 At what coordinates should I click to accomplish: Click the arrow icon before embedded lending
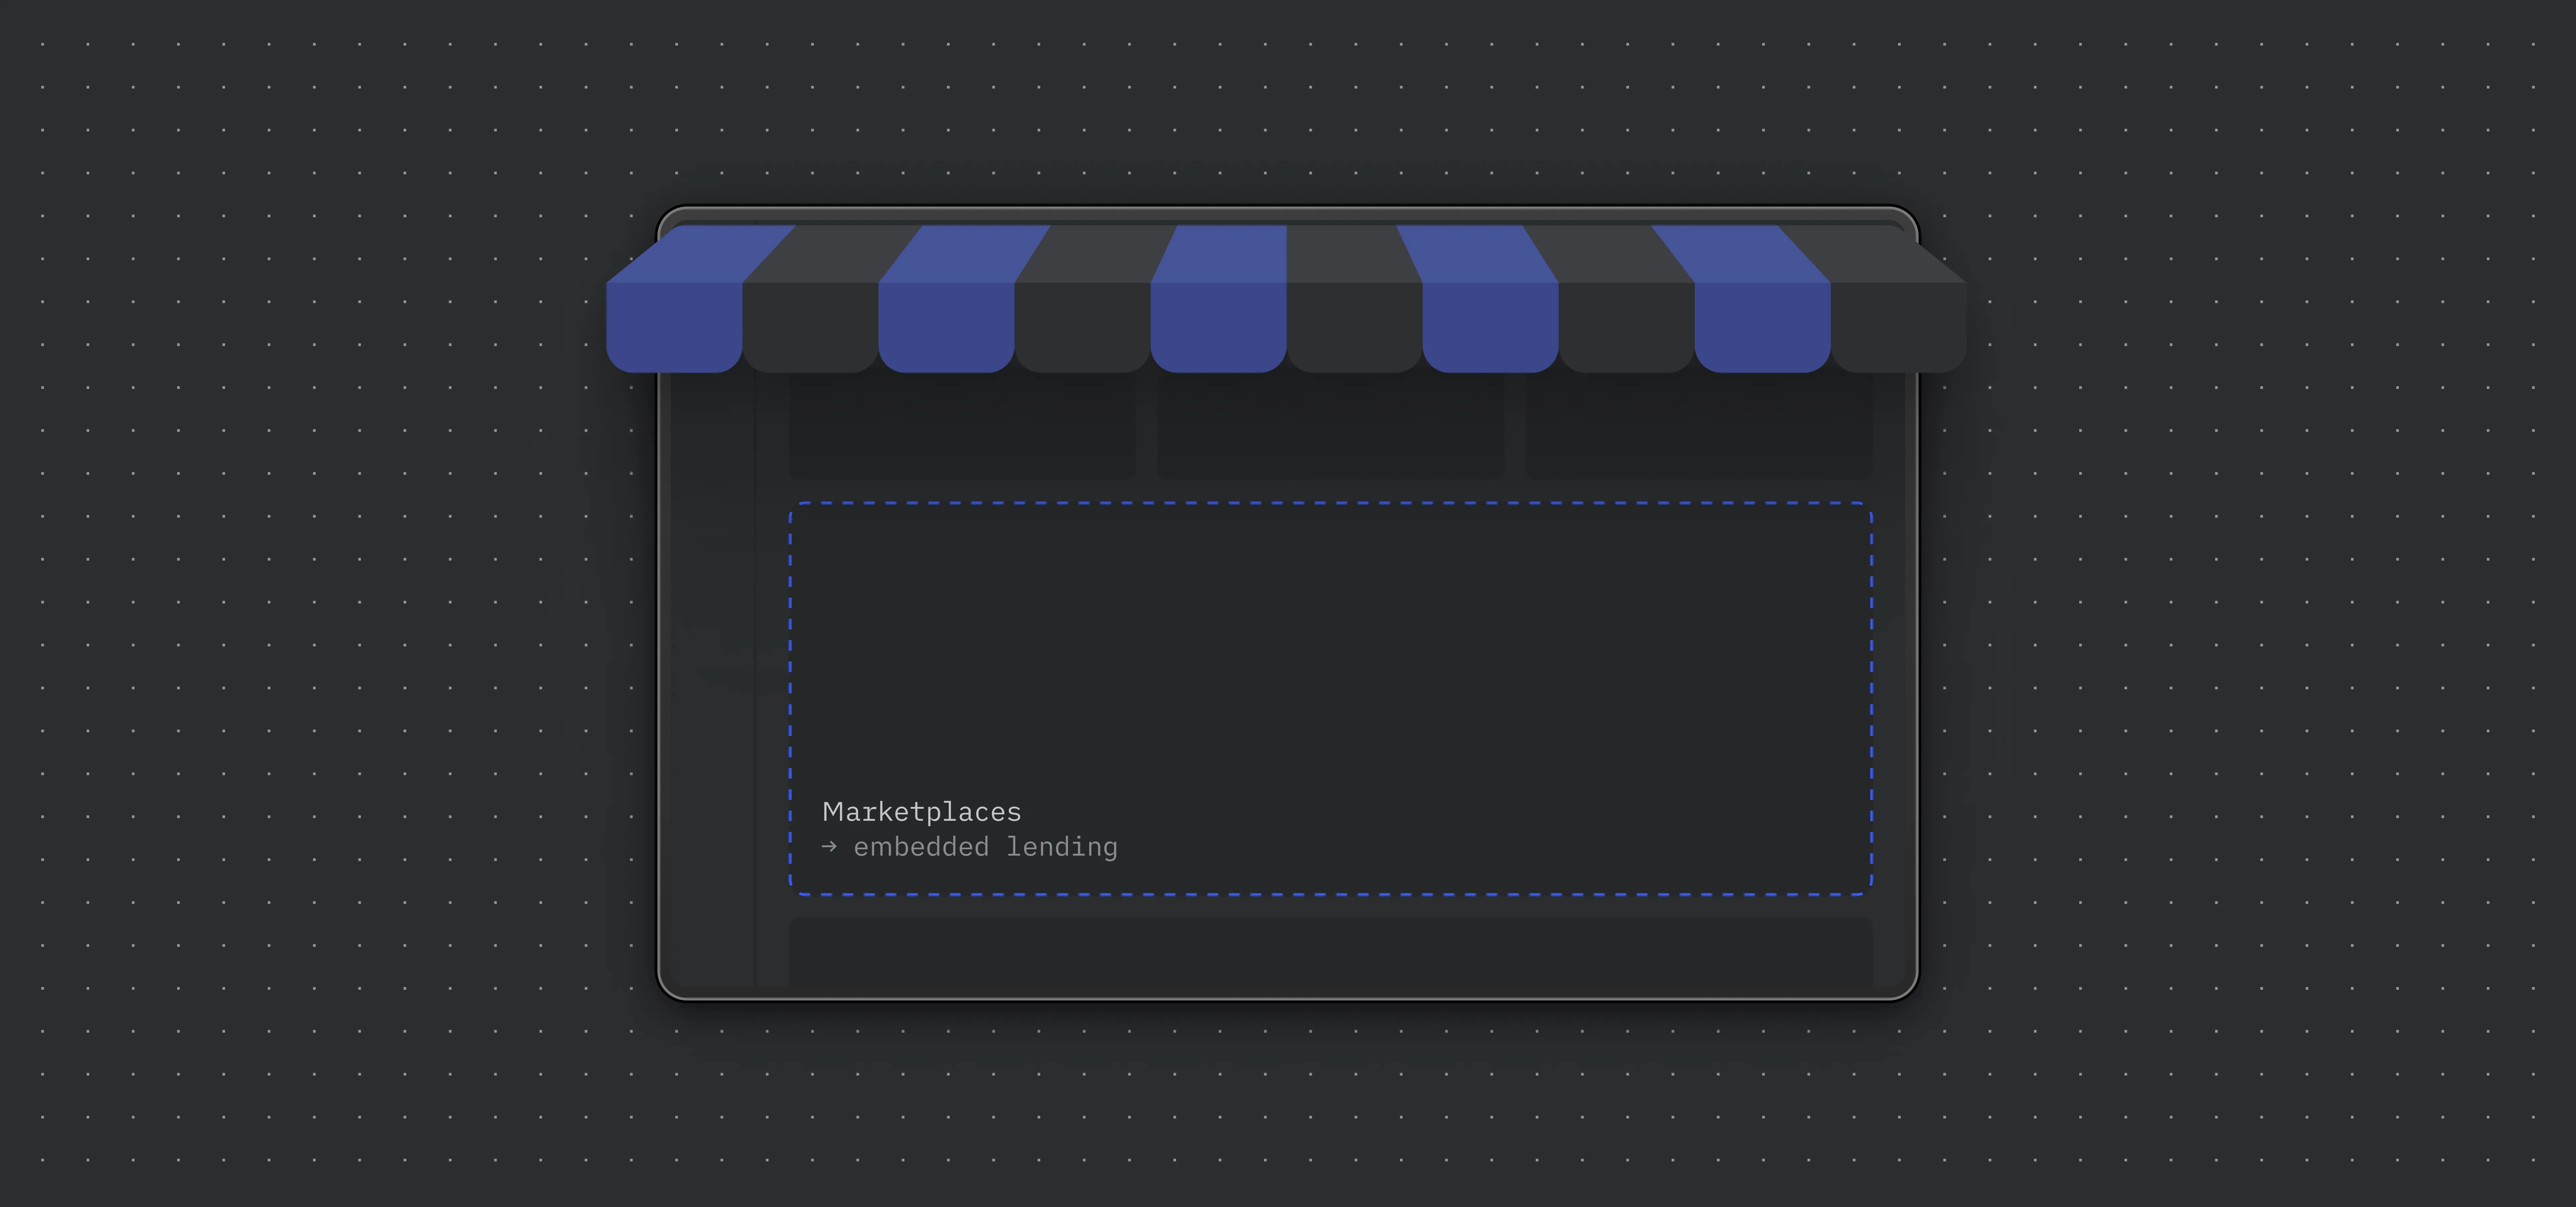tap(829, 846)
